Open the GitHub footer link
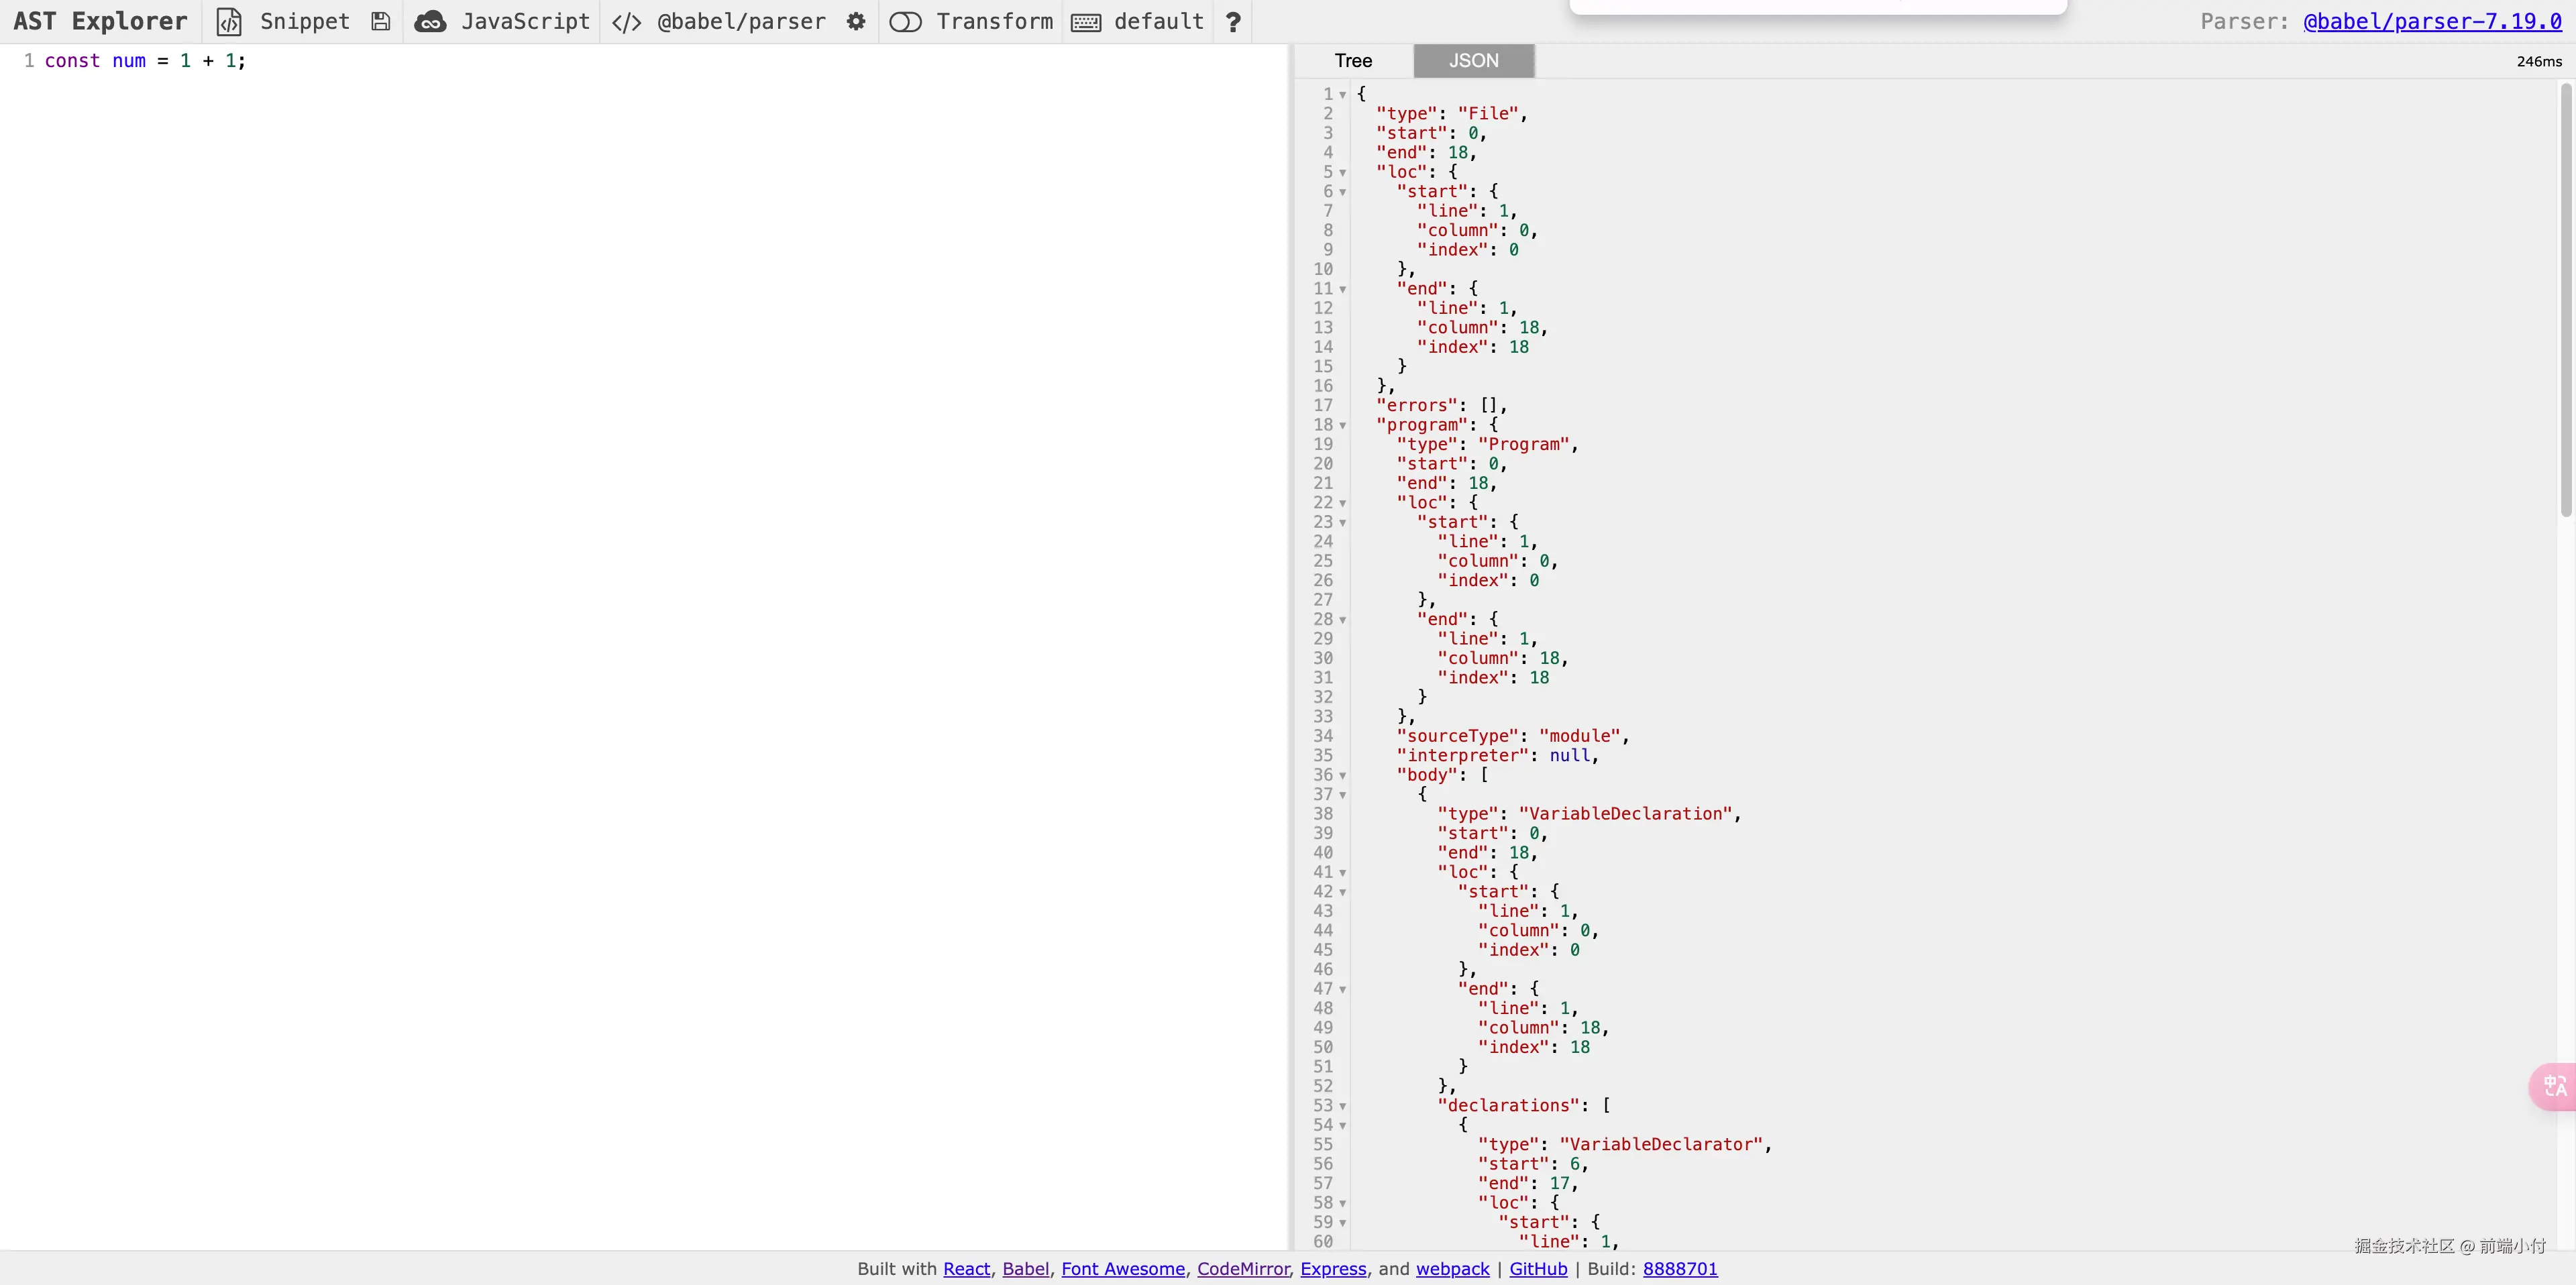2576x1285 pixels. click(1538, 1268)
